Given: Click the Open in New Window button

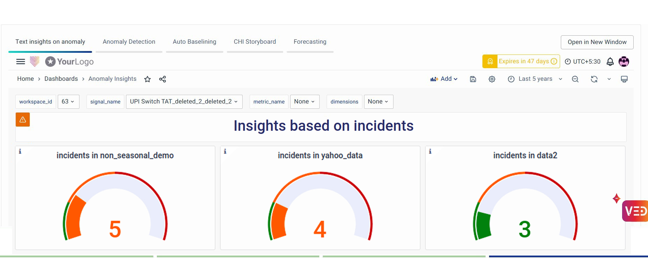Looking at the screenshot, I should click(597, 42).
